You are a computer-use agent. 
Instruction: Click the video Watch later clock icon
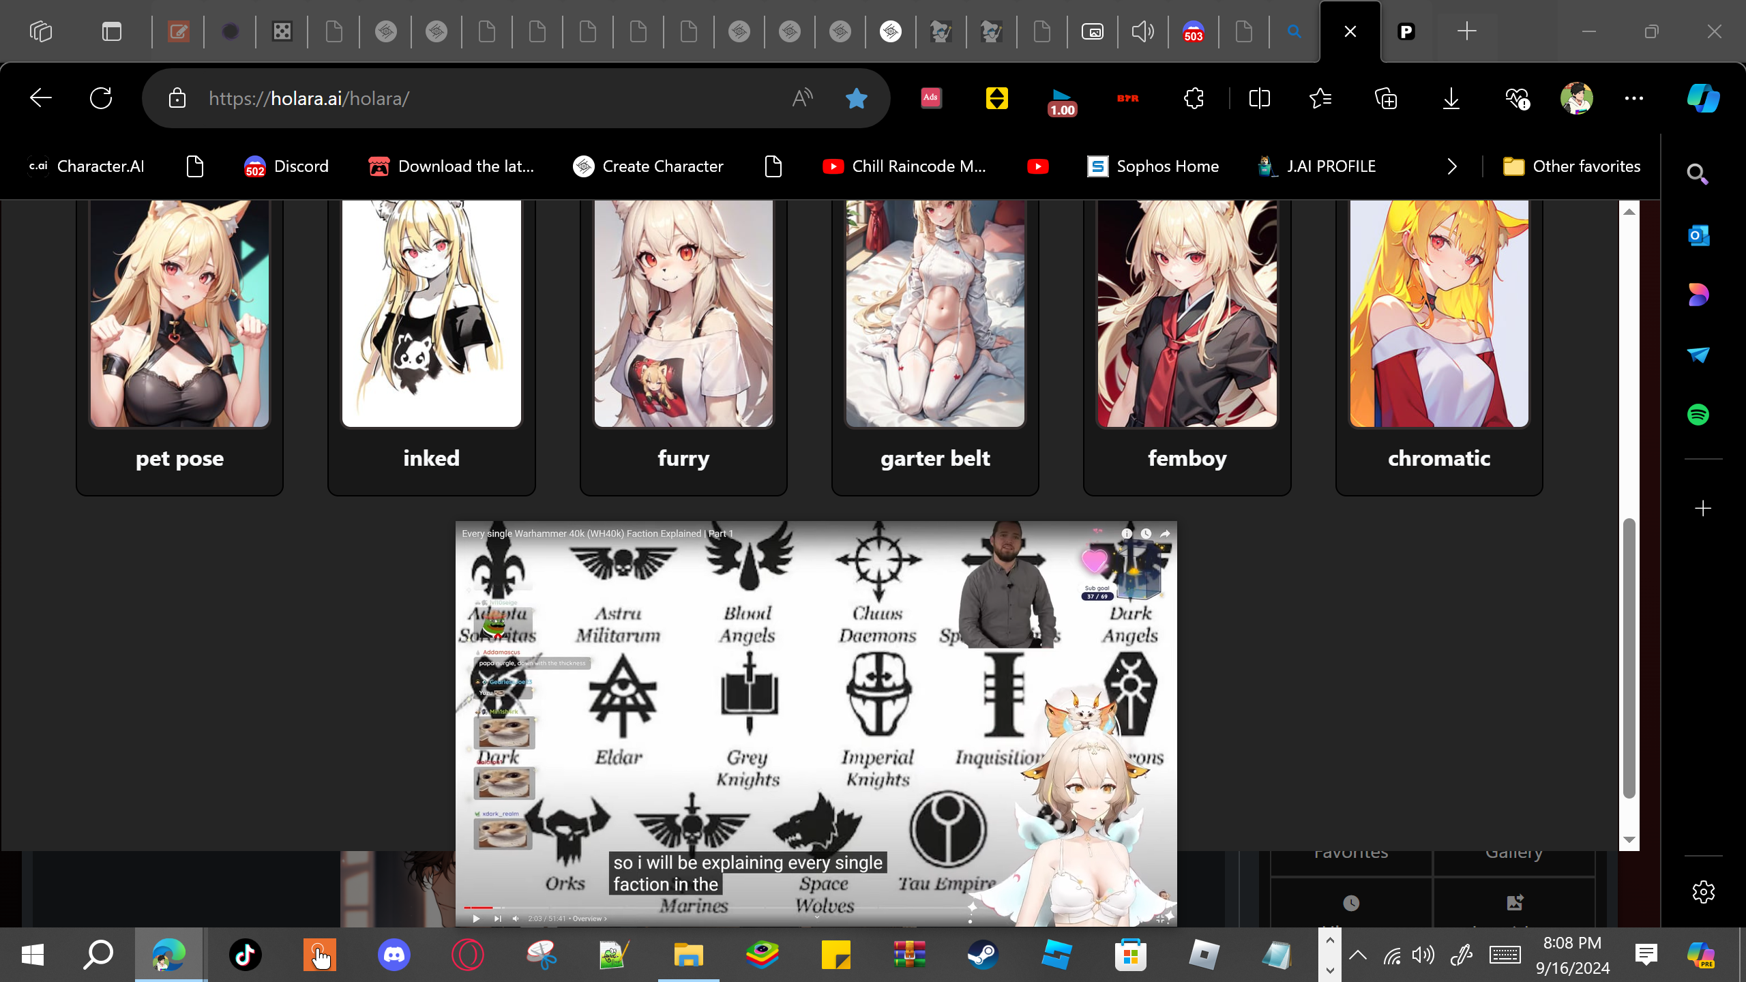(1146, 533)
